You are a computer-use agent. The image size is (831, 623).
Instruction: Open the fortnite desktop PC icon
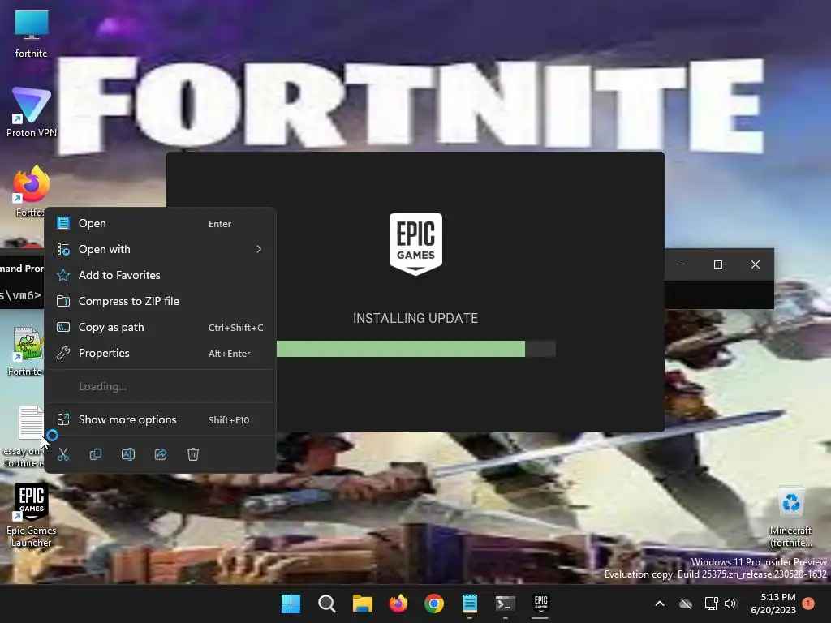pyautogui.click(x=32, y=33)
